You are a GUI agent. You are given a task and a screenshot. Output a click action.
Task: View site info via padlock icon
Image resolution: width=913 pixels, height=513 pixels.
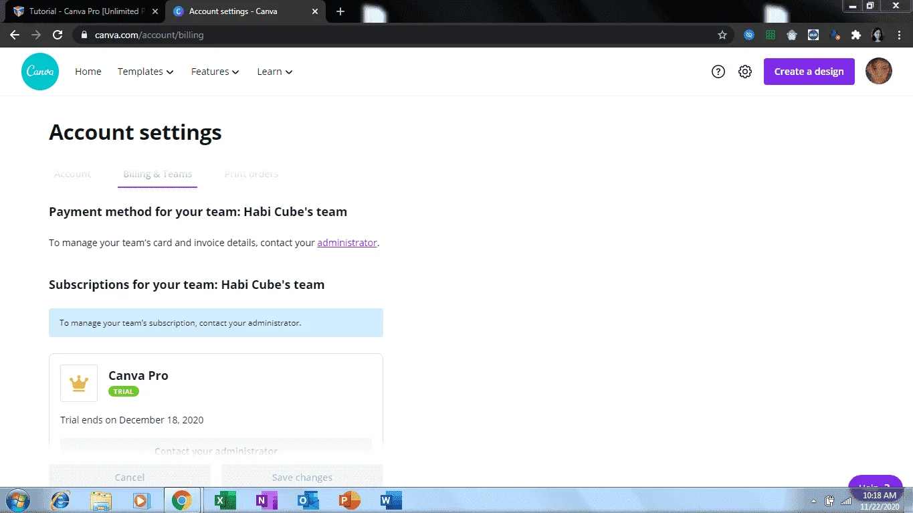pos(83,35)
